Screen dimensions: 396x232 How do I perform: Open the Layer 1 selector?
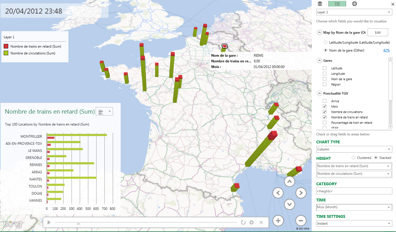pyautogui.click(x=354, y=12)
